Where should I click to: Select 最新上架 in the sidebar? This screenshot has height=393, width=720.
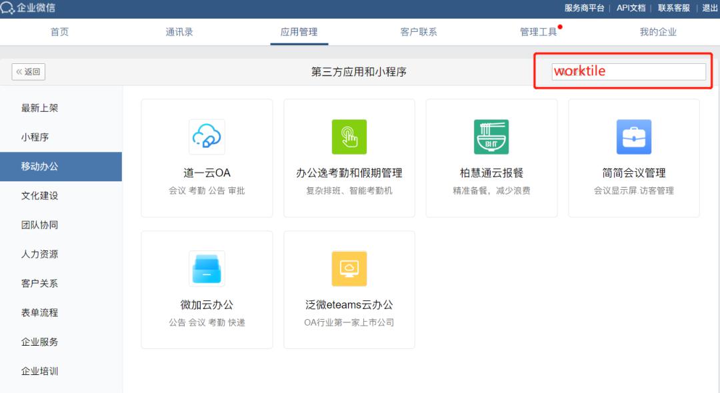click(x=39, y=108)
